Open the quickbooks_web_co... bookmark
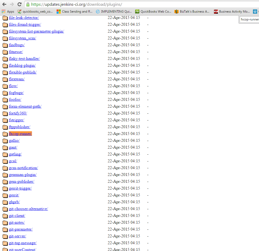 (35, 12)
